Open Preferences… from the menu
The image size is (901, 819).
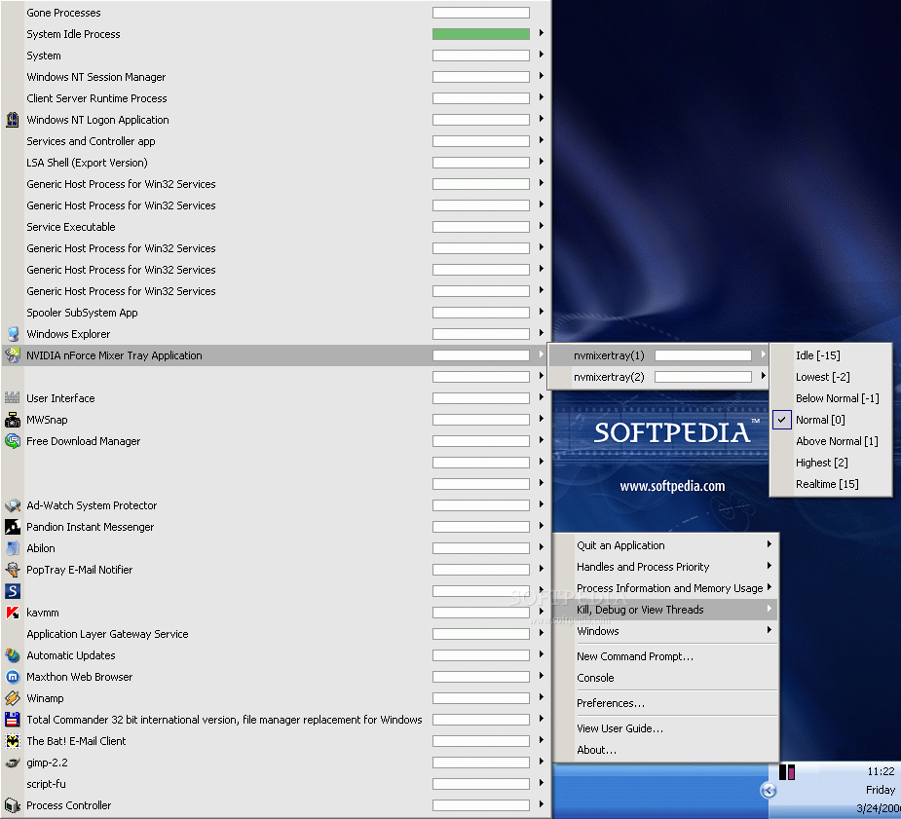(665, 703)
